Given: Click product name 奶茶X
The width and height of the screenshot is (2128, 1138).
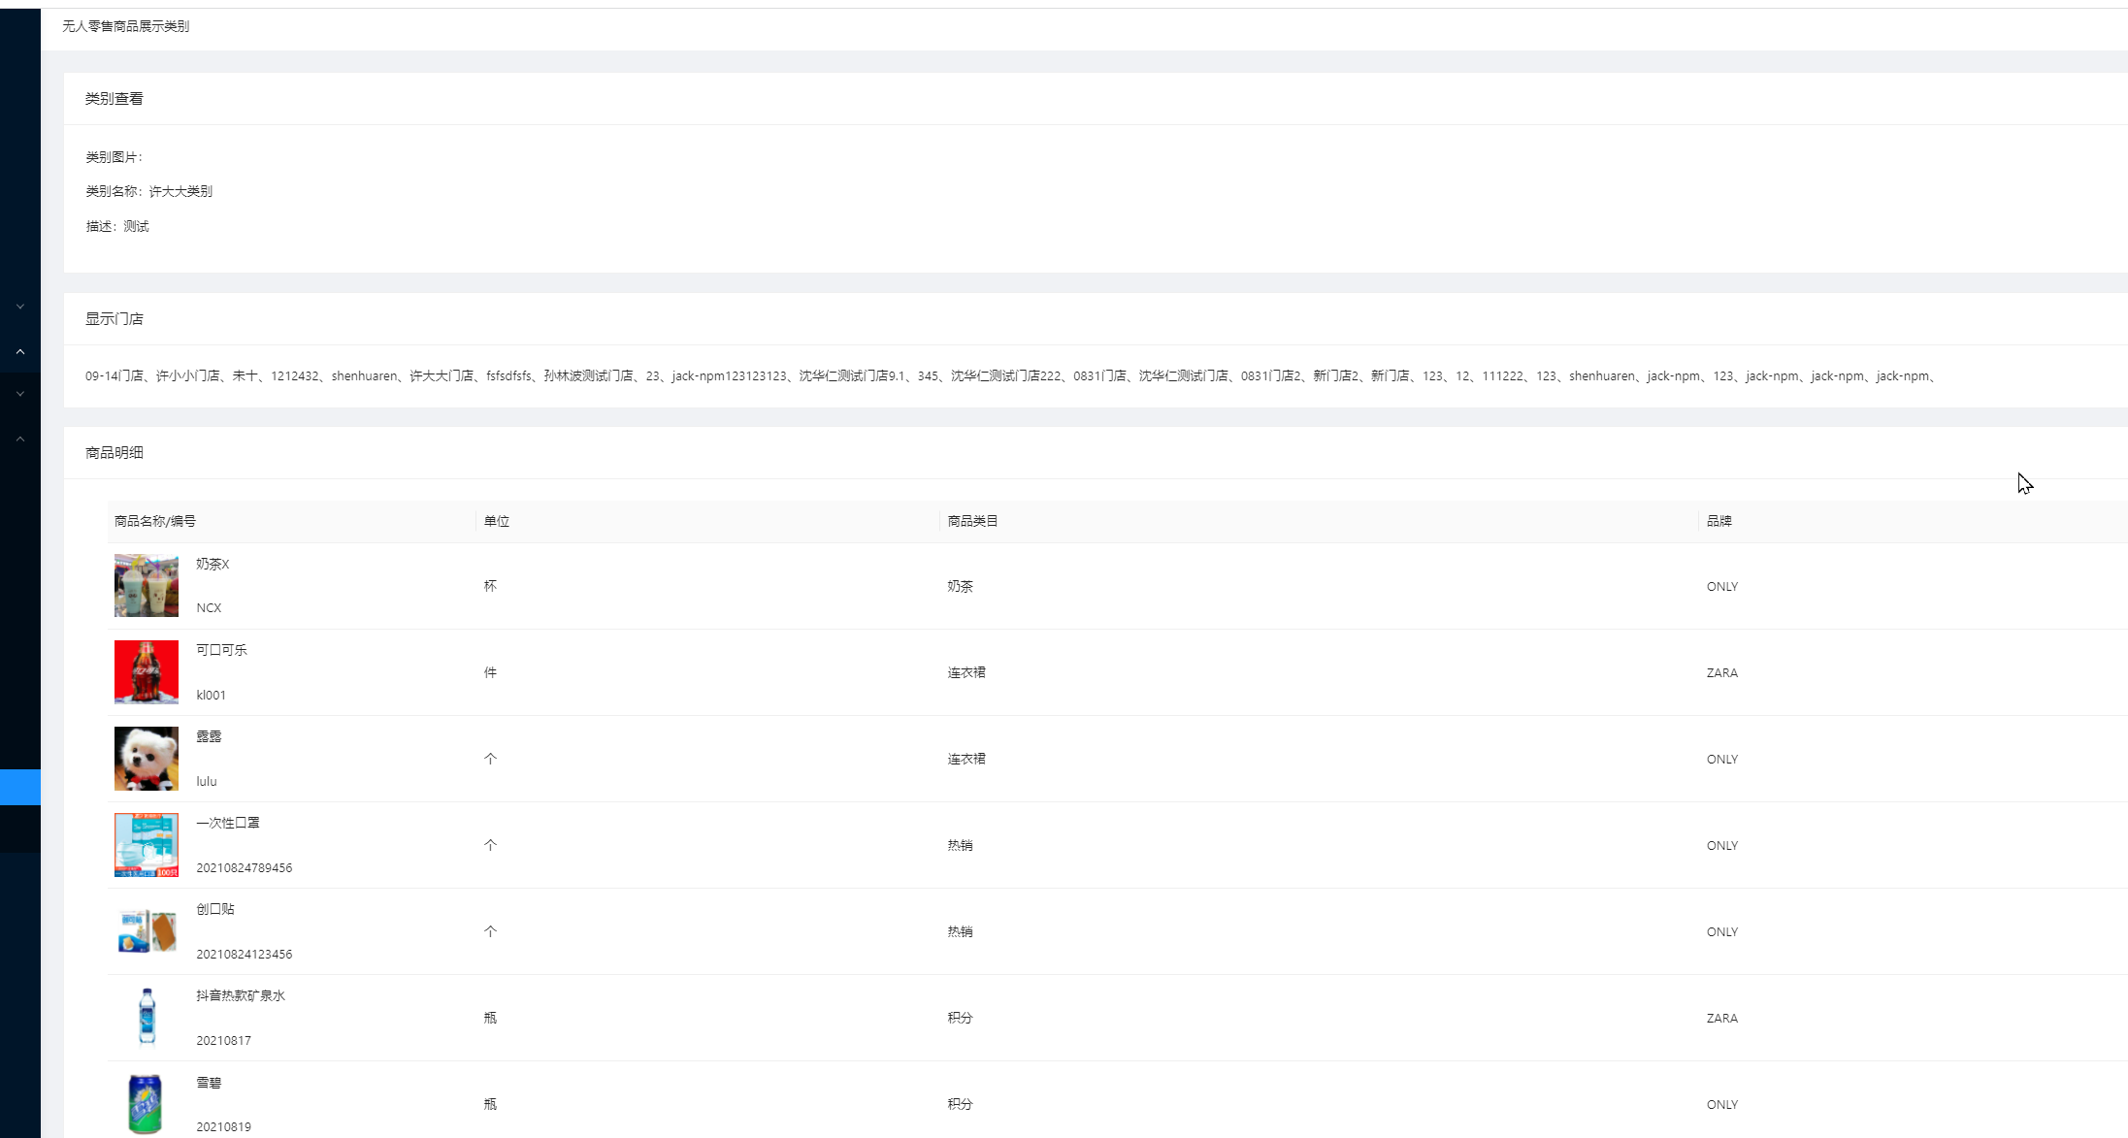Looking at the screenshot, I should pos(213,564).
